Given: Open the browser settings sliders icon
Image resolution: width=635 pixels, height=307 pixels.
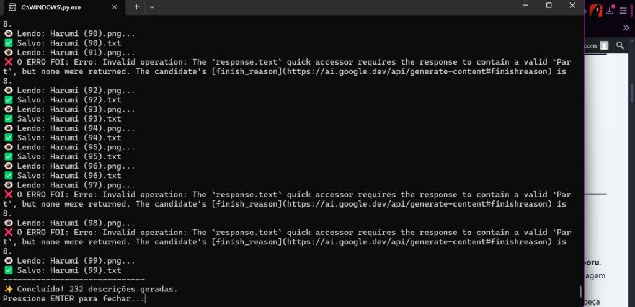Looking at the screenshot, I should [x=623, y=11].
